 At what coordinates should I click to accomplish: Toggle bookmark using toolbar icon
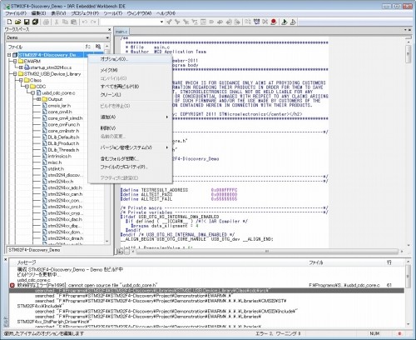pos(211,22)
